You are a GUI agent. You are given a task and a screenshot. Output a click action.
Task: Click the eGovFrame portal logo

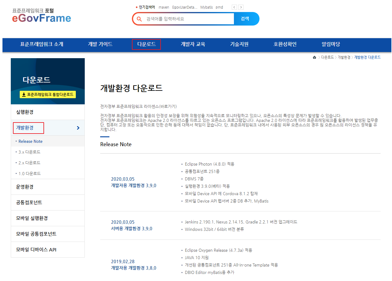[x=42, y=16]
